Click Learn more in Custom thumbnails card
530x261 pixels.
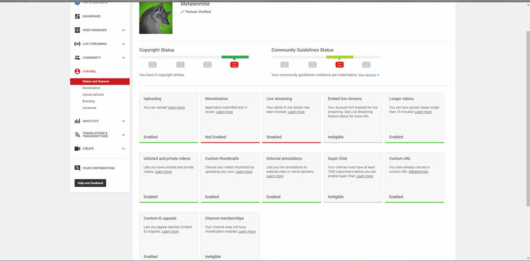coord(244,172)
